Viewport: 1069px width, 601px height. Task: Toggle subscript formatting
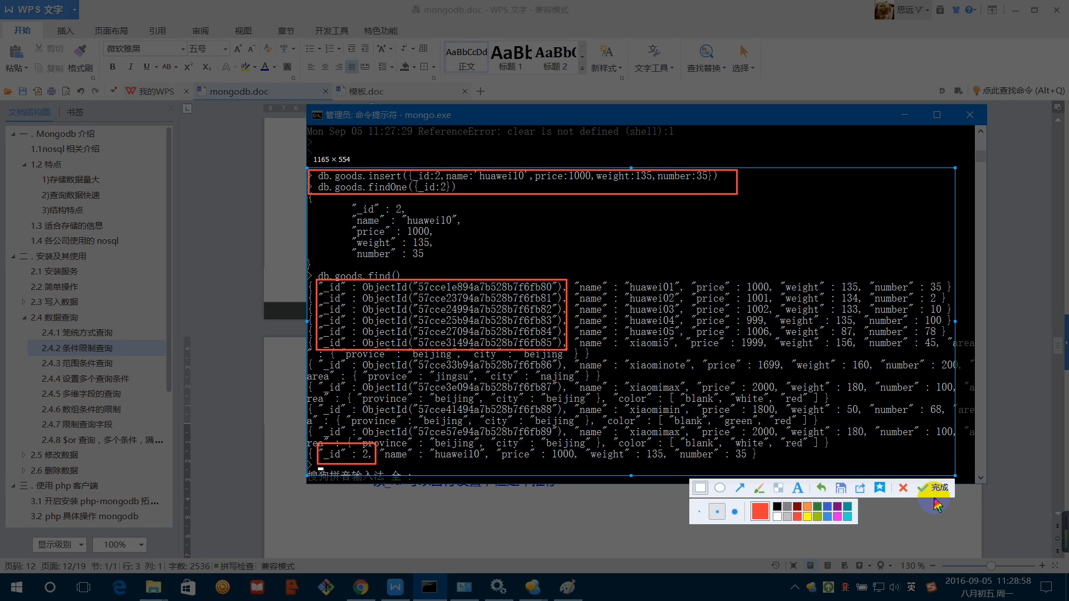(207, 67)
